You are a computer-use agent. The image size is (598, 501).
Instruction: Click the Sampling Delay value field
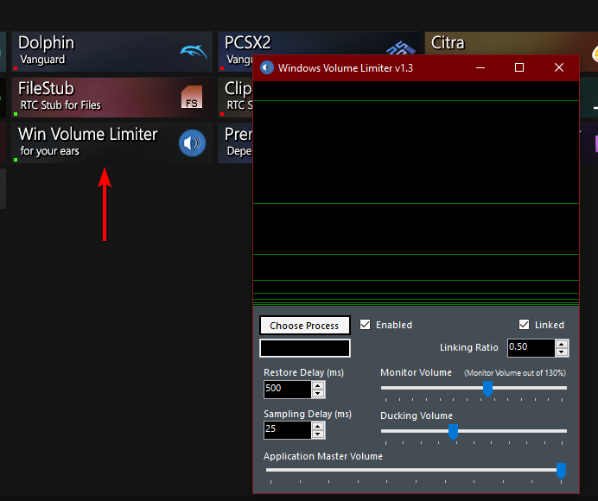[288, 430]
